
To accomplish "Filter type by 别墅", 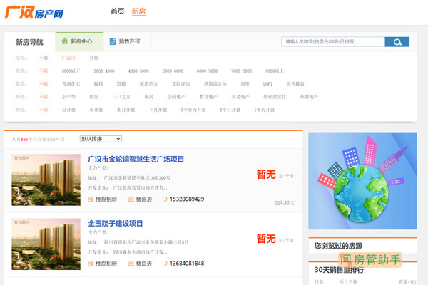I will (245, 84).
